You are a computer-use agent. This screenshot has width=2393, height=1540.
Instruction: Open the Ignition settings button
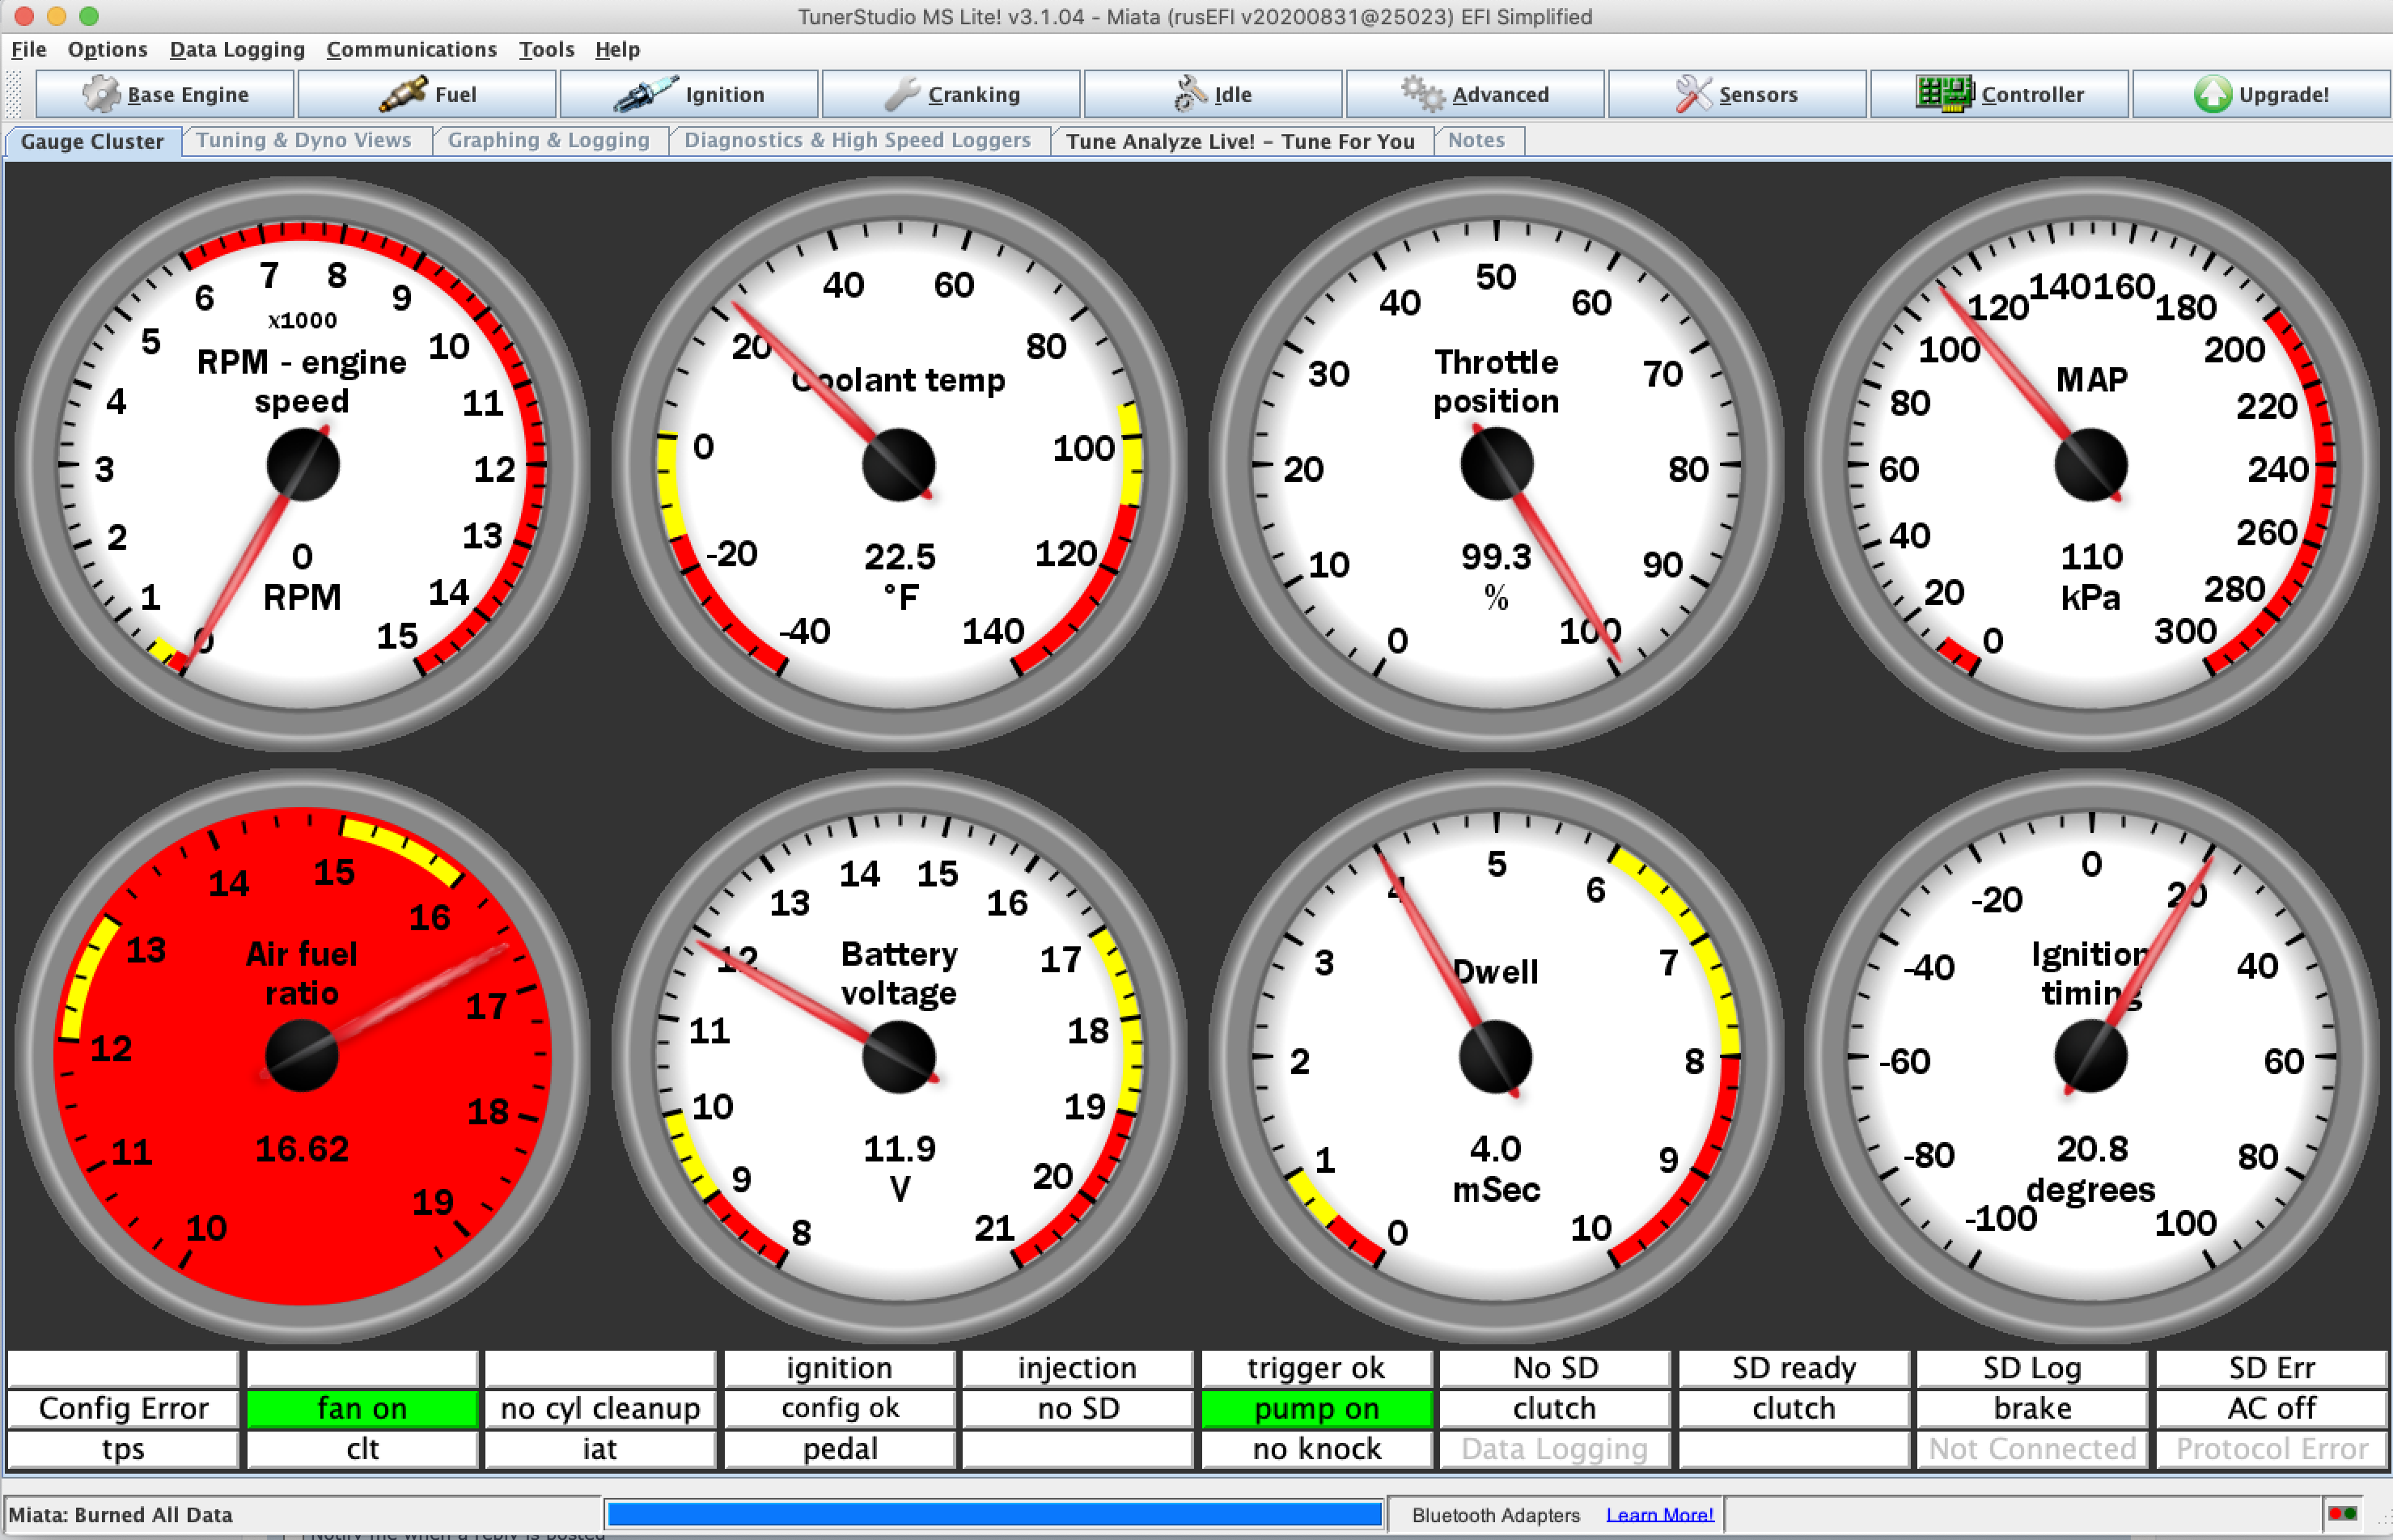(x=689, y=94)
